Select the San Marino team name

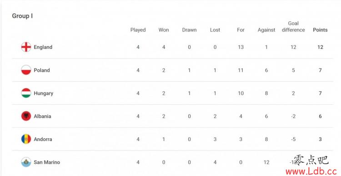coord(47,162)
